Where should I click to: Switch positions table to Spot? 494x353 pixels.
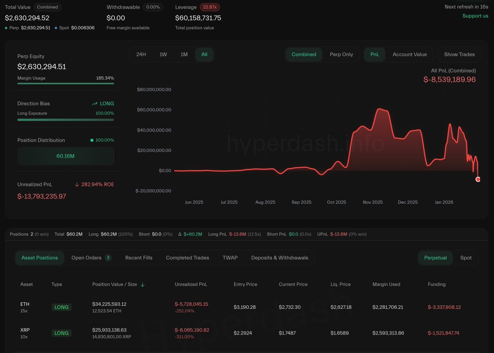(466, 258)
